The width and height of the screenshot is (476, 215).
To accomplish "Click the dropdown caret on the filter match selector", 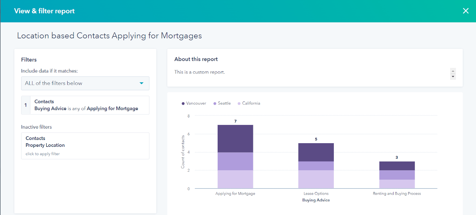I will [141, 83].
